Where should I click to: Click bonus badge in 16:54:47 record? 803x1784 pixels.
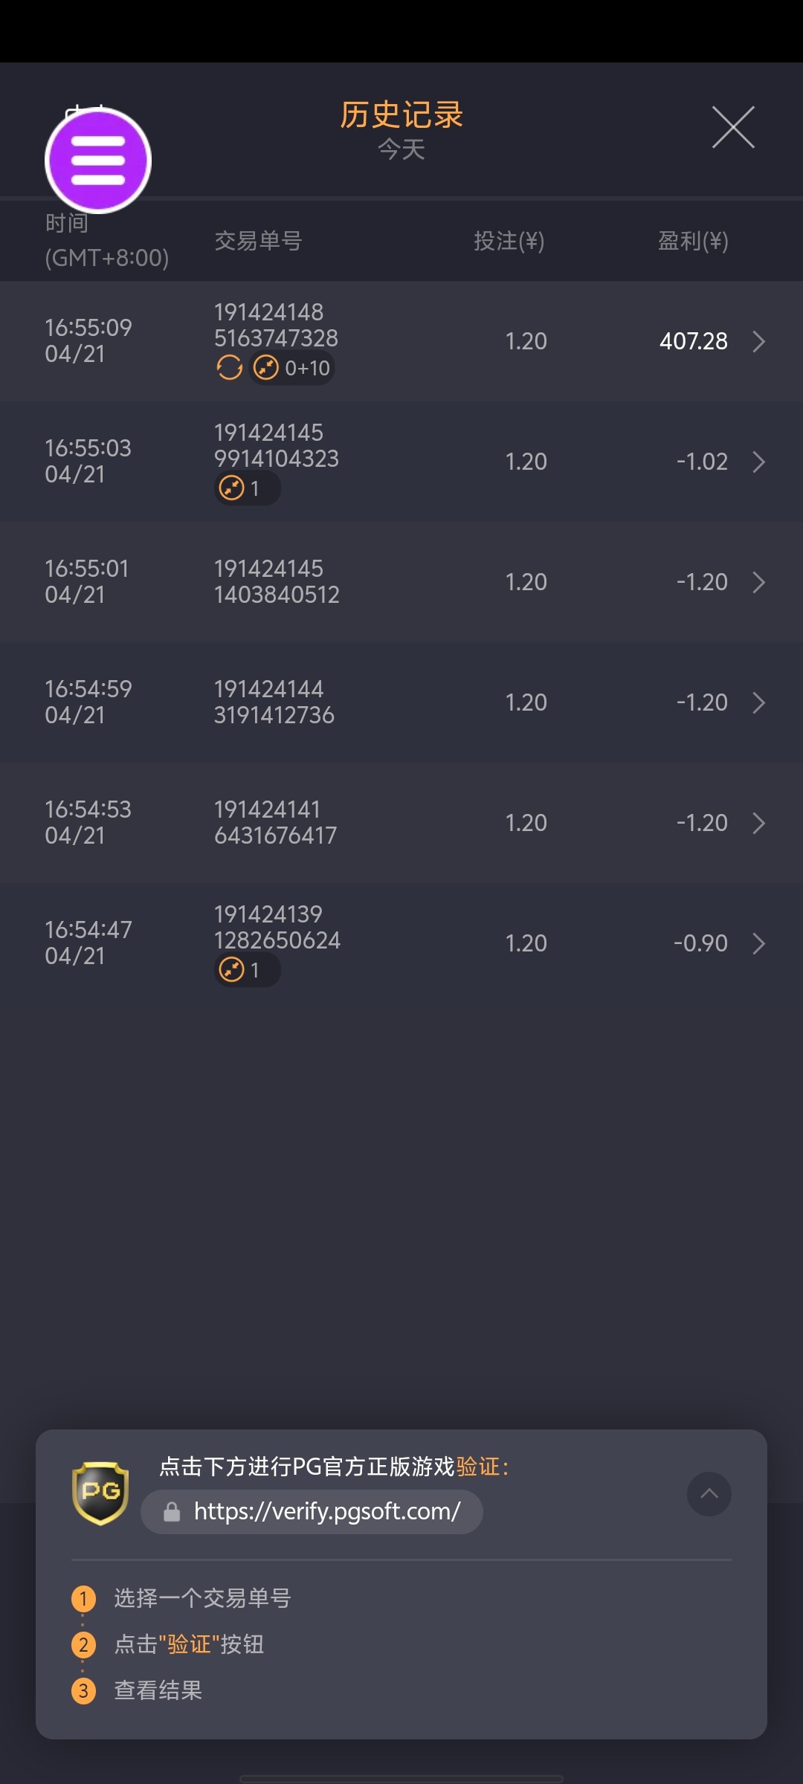(246, 970)
